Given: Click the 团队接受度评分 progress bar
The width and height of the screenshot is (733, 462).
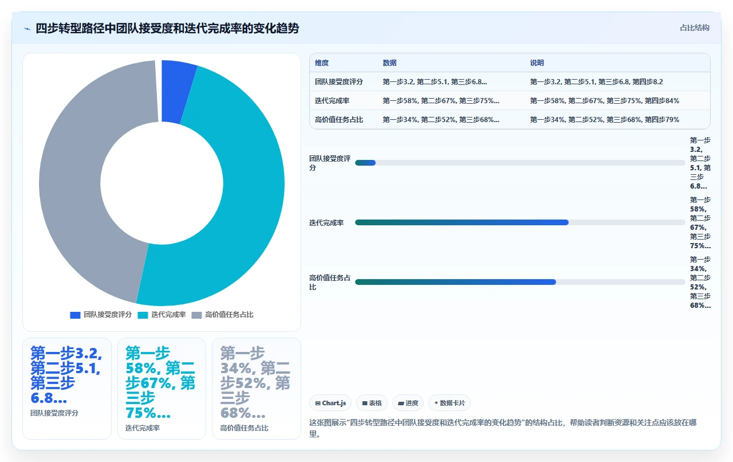Looking at the screenshot, I should pos(520,163).
